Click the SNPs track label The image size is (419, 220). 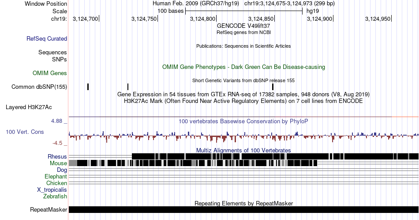60,59
